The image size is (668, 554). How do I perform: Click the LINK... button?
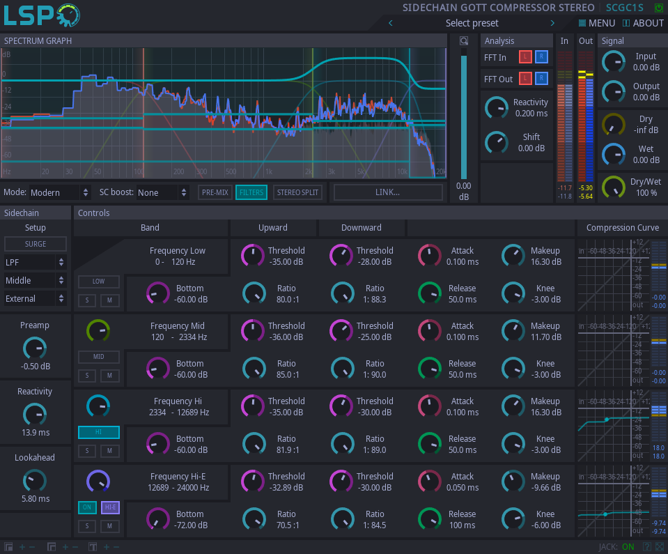[388, 192]
